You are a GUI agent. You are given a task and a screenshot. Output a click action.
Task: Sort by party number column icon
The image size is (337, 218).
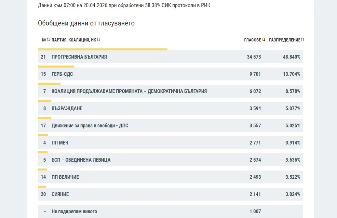[48, 40]
